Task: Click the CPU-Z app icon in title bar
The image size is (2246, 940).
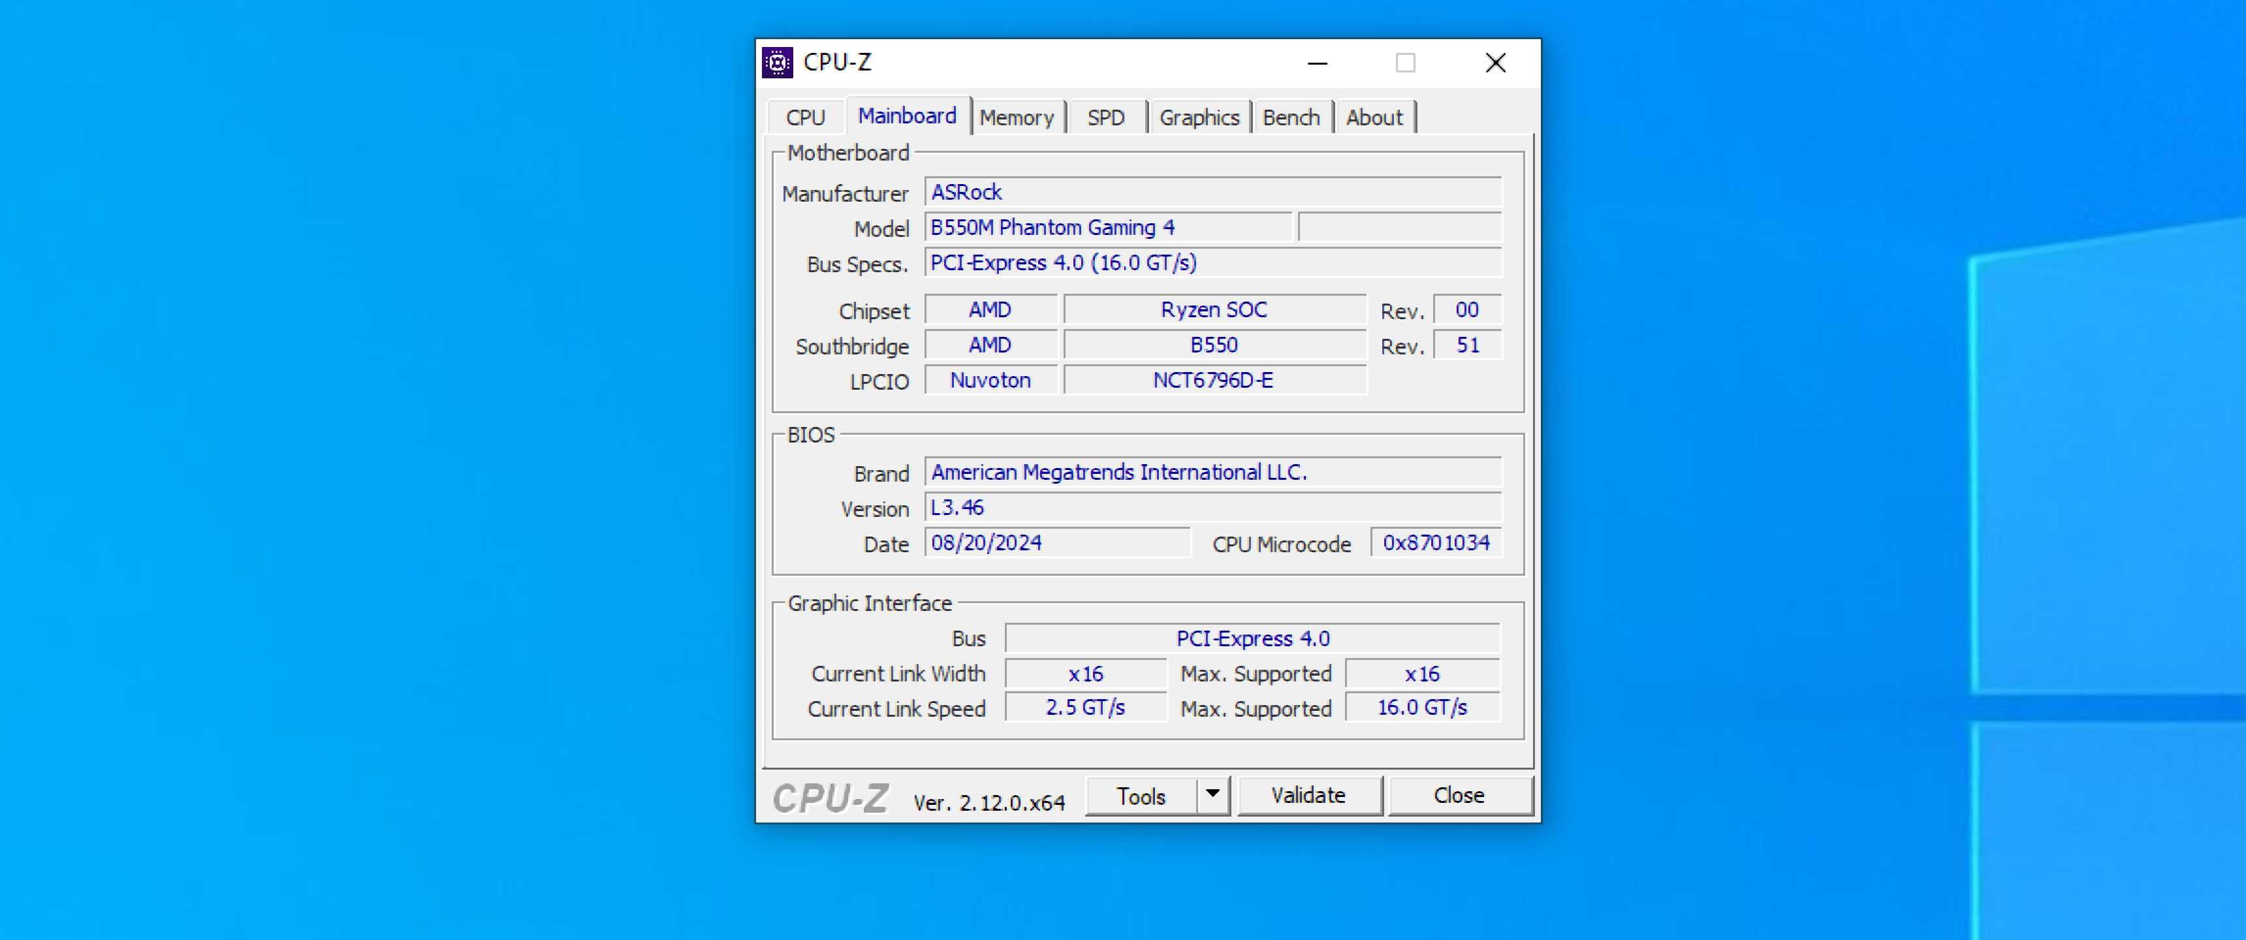Action: coord(777,63)
